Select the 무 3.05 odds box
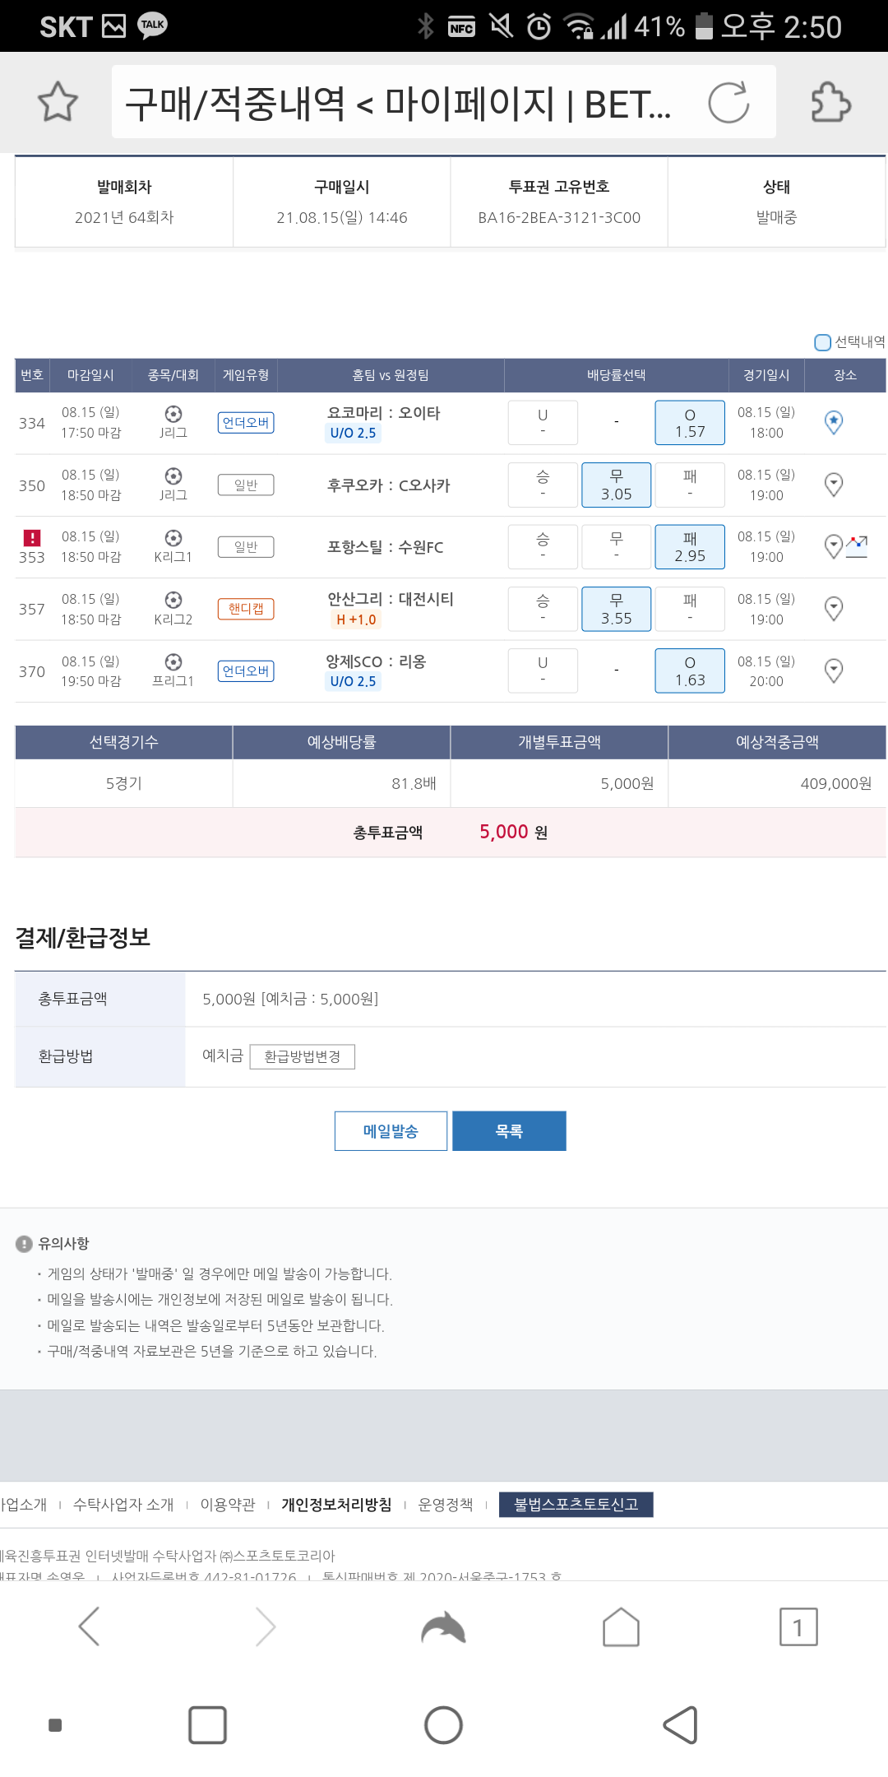The height and width of the screenshot is (1777, 888). coord(616,485)
